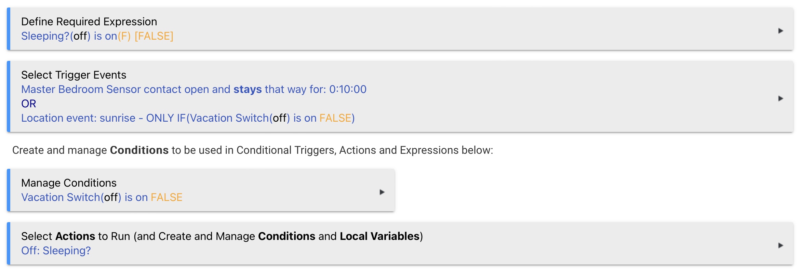Click the (F) marker in required expression
Screen dimensions: 800x270
tap(125, 35)
